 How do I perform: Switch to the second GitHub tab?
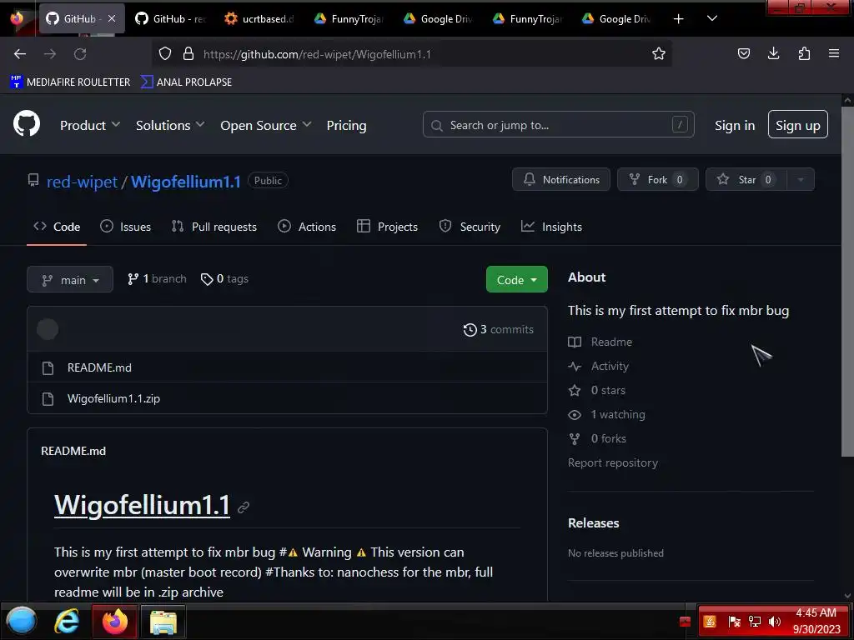point(170,19)
